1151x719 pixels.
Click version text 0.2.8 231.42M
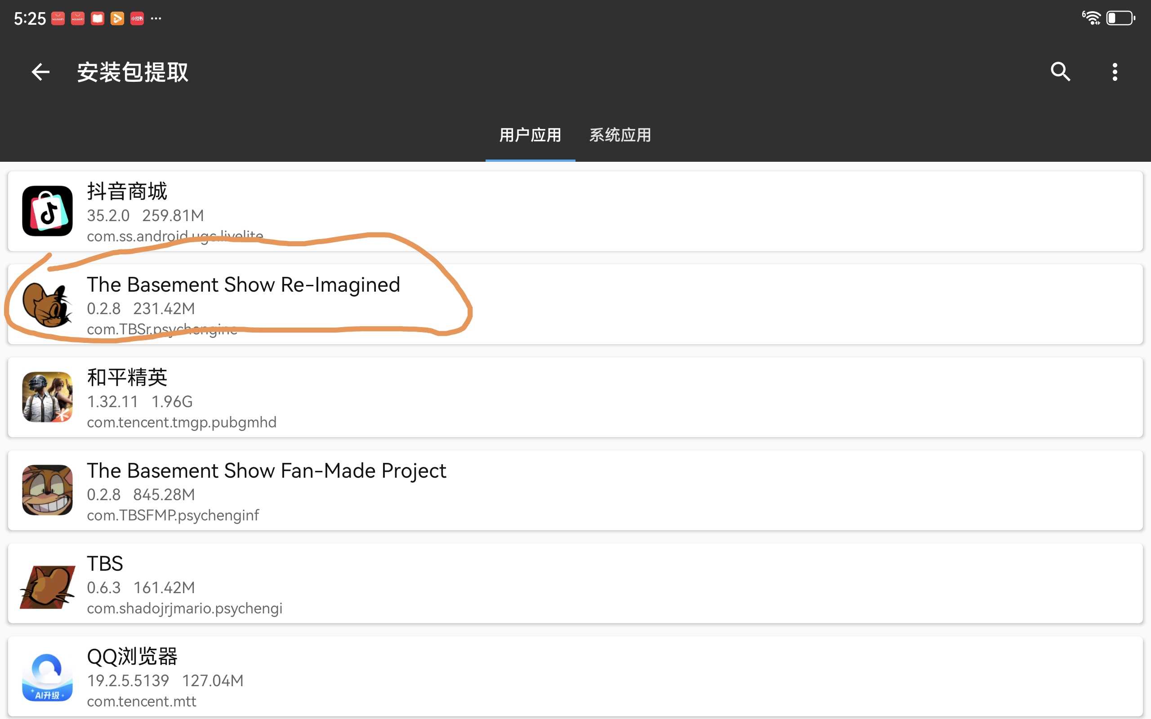(141, 309)
